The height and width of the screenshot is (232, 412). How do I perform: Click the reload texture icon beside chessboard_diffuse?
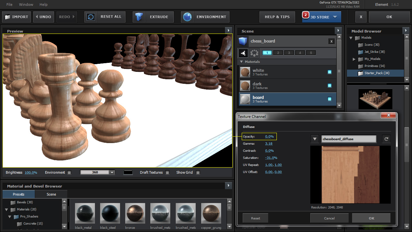click(x=386, y=139)
